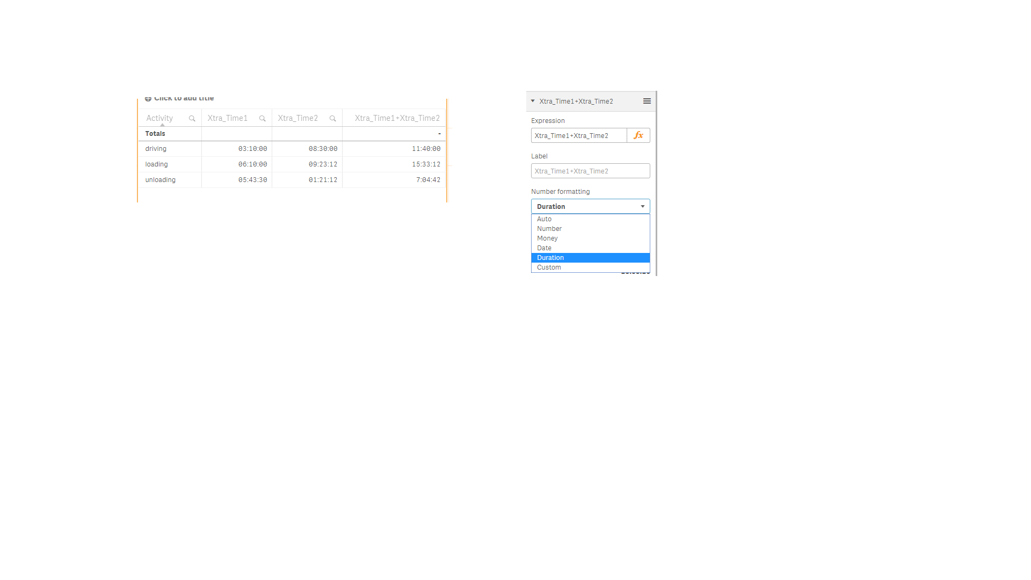Click the hamburger menu icon of measure
Screen dimensions: 1031x580
[x=647, y=101]
